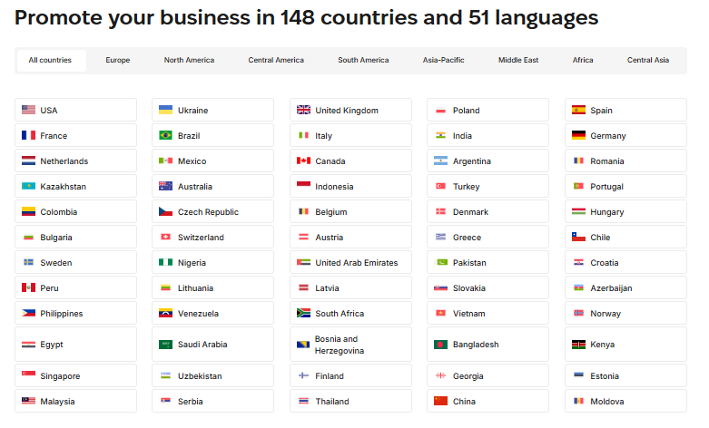709x428 pixels.
Task: Click the Chile flag icon
Action: pos(578,237)
